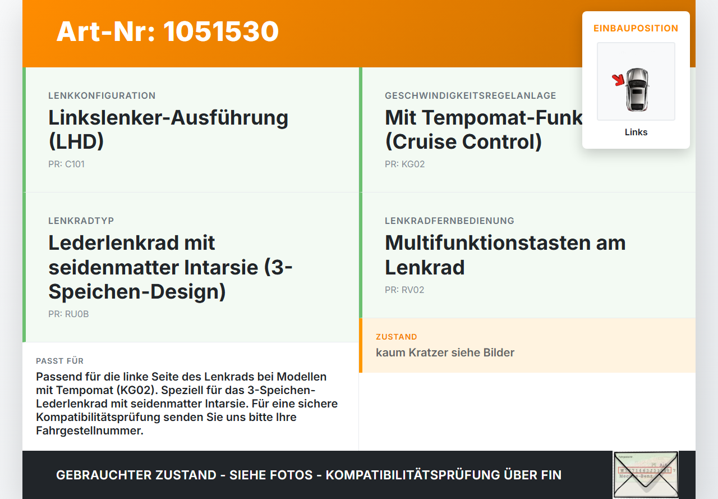
Task: Select the Art-Nr: 1051530 heading
Action: pyautogui.click(x=168, y=31)
